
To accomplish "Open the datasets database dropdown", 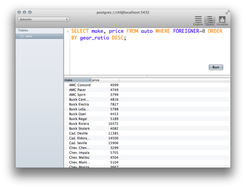I will pos(43,19).
